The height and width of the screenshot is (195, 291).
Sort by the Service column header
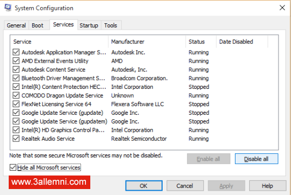click(59, 42)
